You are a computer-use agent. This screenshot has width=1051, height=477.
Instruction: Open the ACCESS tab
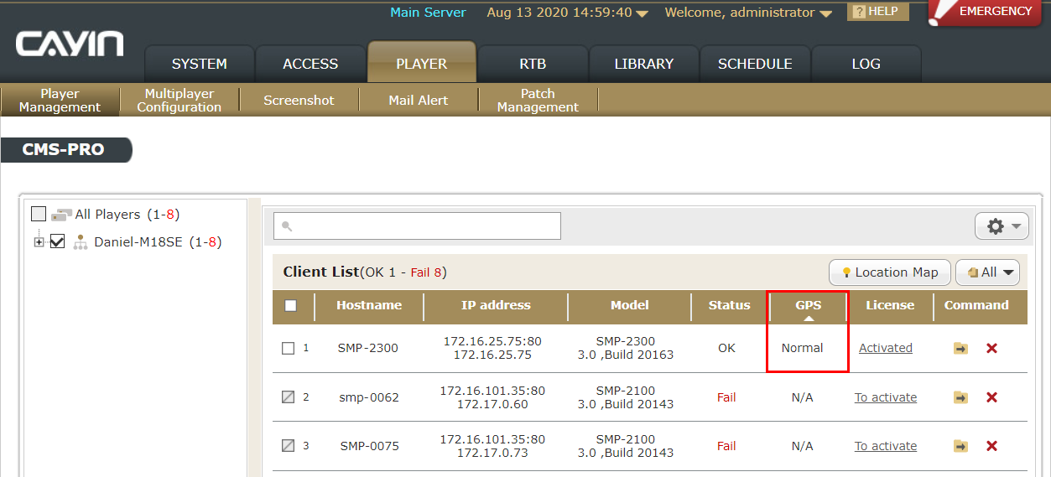310,64
